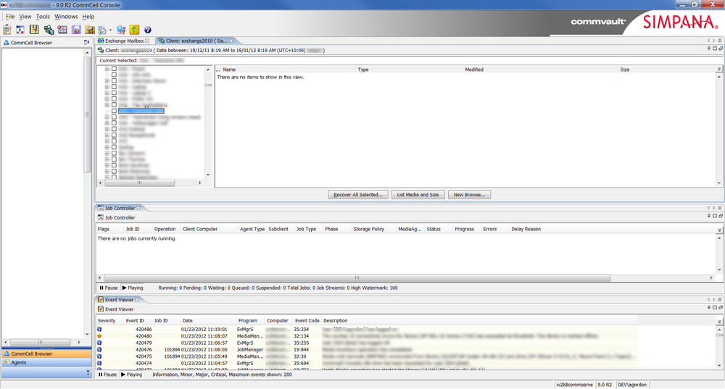Open the Help menu
The width and height of the screenshot is (725, 389).
click(88, 17)
